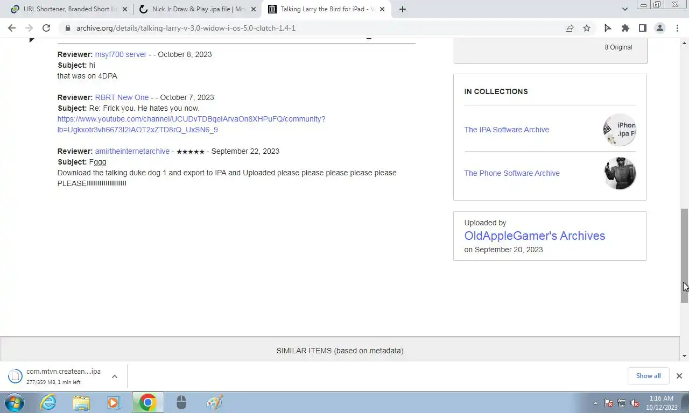Toggle the browser side panel
Viewport: 689px width, 413px height.
click(x=642, y=28)
